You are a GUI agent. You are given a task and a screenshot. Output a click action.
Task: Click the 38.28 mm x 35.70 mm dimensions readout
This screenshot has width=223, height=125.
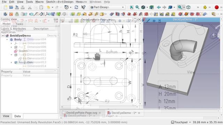[x=208, y=122]
